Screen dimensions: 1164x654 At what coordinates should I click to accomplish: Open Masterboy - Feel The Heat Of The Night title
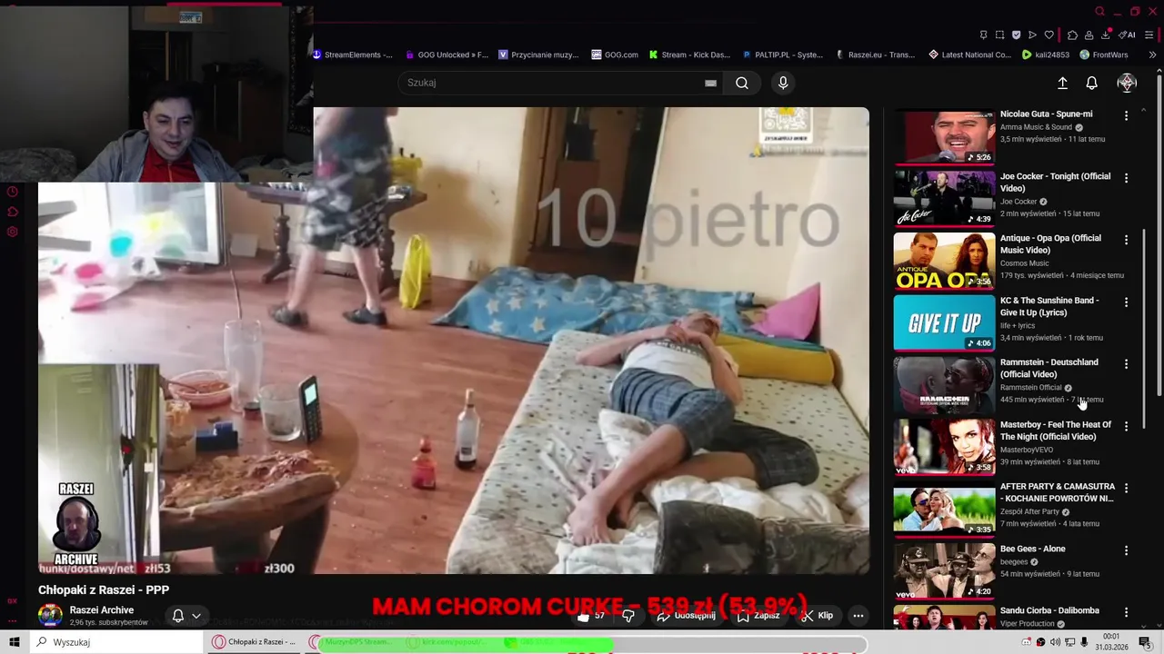click(x=1056, y=431)
